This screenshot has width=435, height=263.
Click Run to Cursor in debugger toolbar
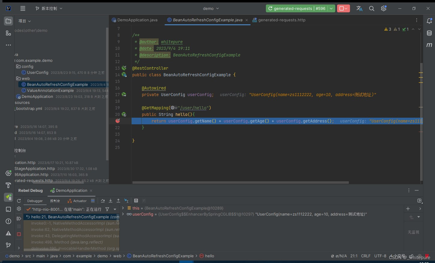click(126, 201)
